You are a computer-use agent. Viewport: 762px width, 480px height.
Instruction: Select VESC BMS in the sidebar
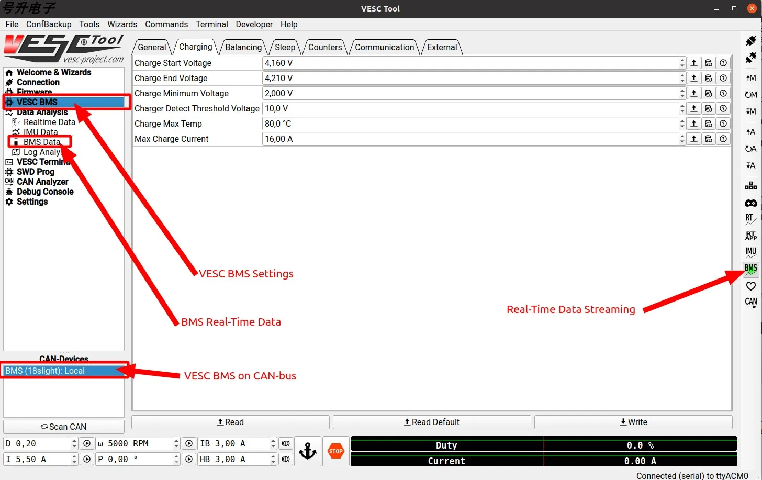65,102
